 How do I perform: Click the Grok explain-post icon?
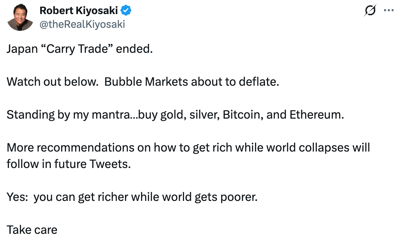point(370,11)
